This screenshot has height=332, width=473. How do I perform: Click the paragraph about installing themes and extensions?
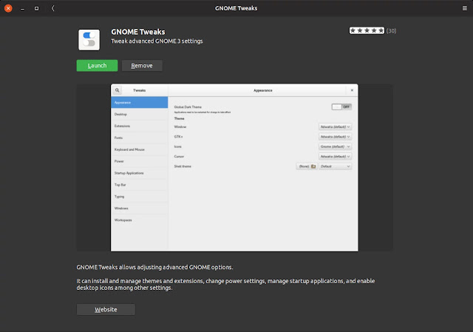(225, 285)
